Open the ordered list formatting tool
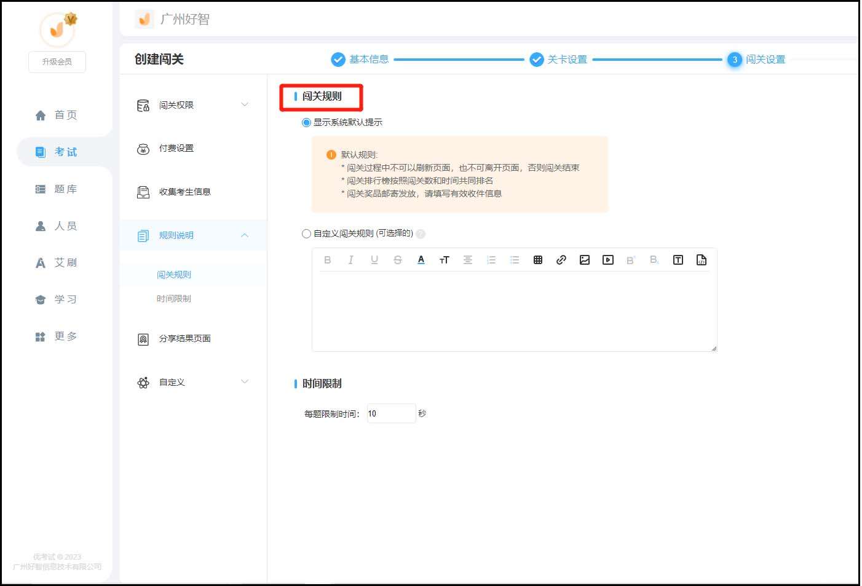The image size is (862, 586). [491, 259]
